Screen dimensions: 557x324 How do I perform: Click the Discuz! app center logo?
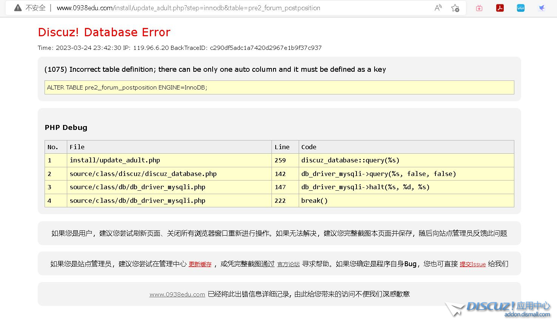498,307
